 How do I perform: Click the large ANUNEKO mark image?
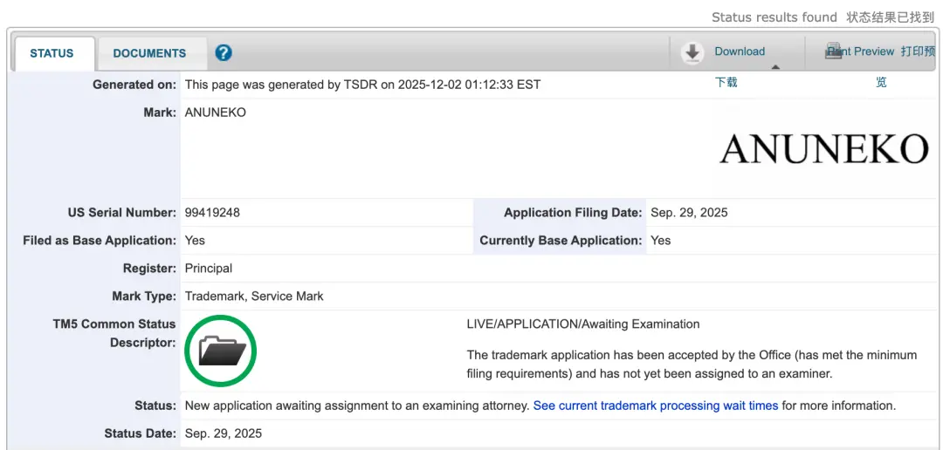tap(823, 149)
